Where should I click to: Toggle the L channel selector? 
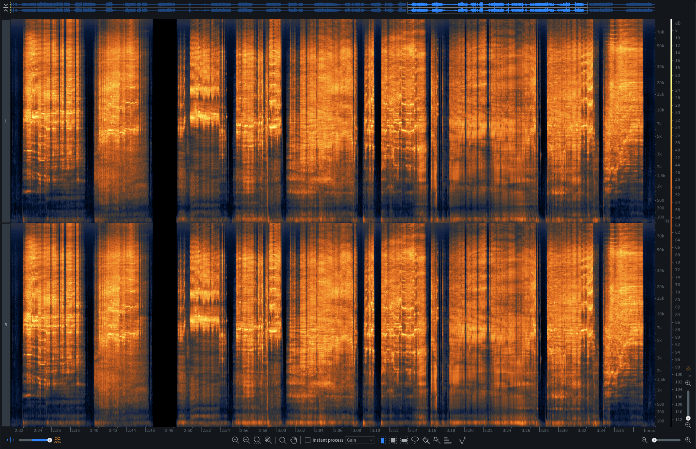point(6,121)
